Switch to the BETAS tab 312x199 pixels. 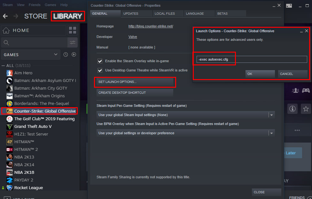pyautogui.click(x=230, y=13)
